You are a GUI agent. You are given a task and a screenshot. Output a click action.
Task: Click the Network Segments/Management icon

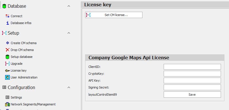(7, 104)
